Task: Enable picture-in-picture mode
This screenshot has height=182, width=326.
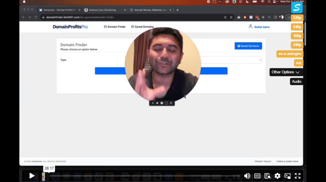Action: (x=287, y=176)
